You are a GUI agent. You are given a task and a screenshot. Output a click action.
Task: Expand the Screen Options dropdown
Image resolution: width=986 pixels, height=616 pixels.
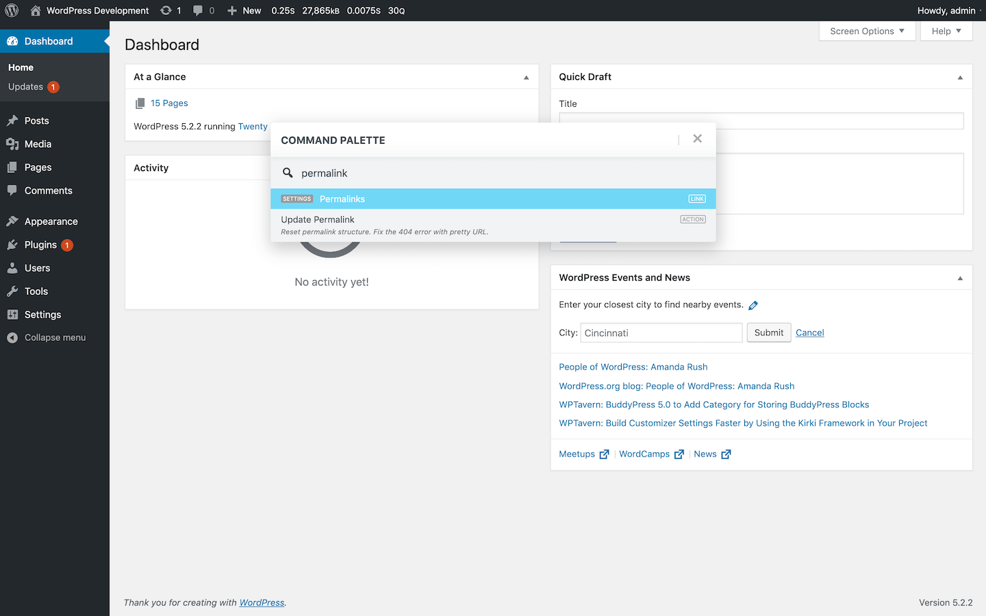tap(867, 31)
